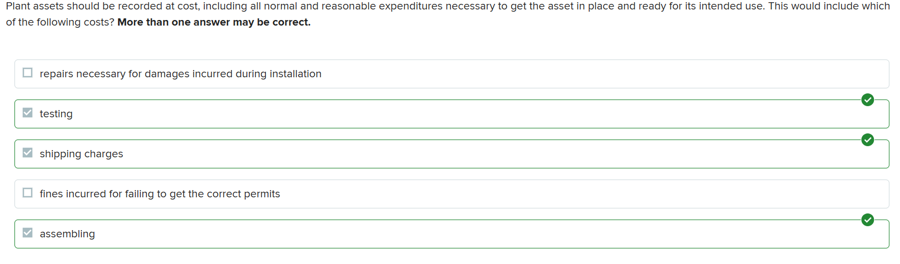Screen dimensions: 900x264
Task: Click empty space inside the fines answer box
Action: click(556, 194)
